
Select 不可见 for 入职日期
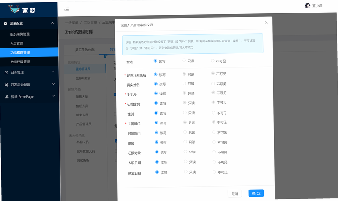(x=214, y=162)
